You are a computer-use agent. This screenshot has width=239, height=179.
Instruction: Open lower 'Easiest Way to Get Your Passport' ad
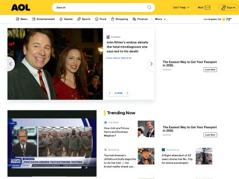[x=190, y=129]
